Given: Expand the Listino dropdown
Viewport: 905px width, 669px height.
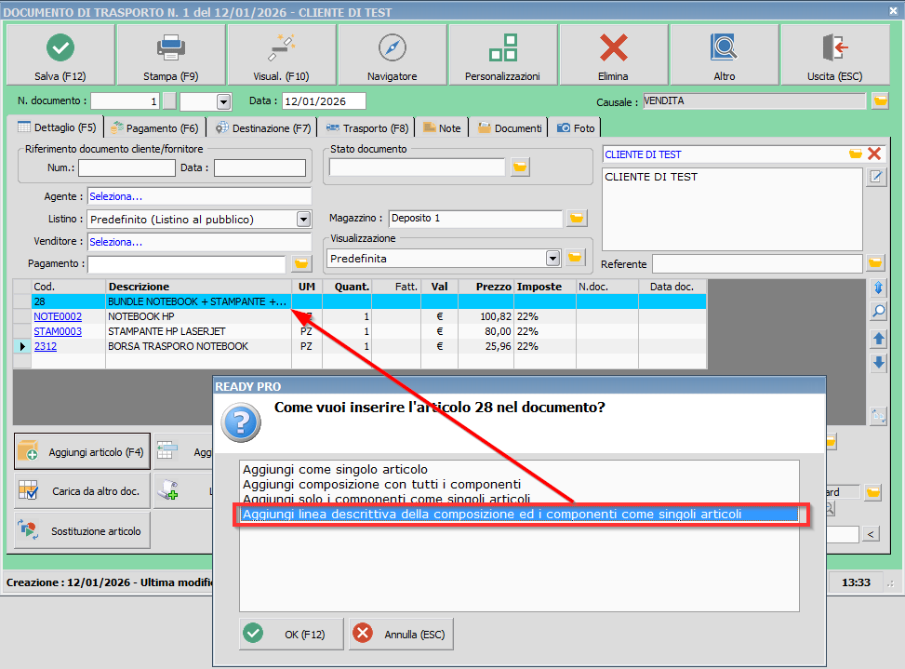Looking at the screenshot, I should click(x=303, y=220).
